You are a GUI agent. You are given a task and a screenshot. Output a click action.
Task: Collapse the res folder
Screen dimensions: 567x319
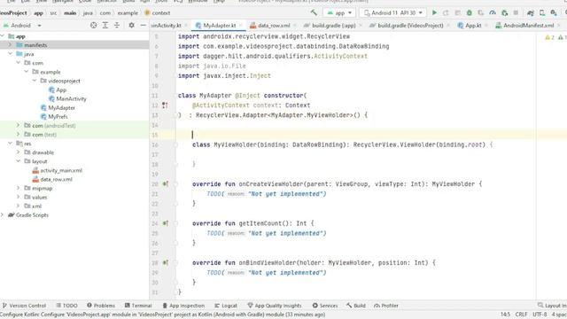click(10, 144)
